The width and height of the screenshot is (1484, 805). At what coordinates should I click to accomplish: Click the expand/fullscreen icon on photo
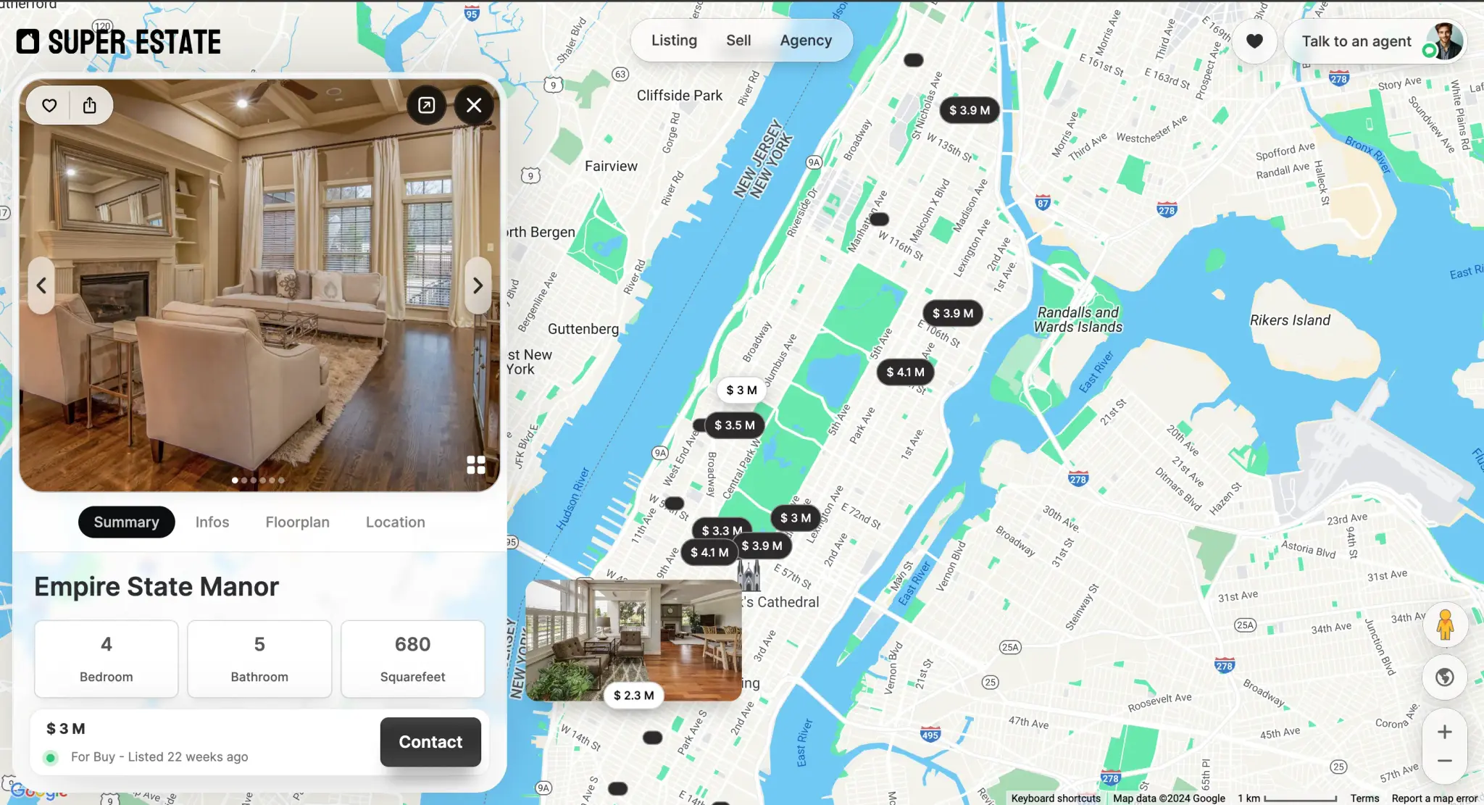click(x=426, y=104)
